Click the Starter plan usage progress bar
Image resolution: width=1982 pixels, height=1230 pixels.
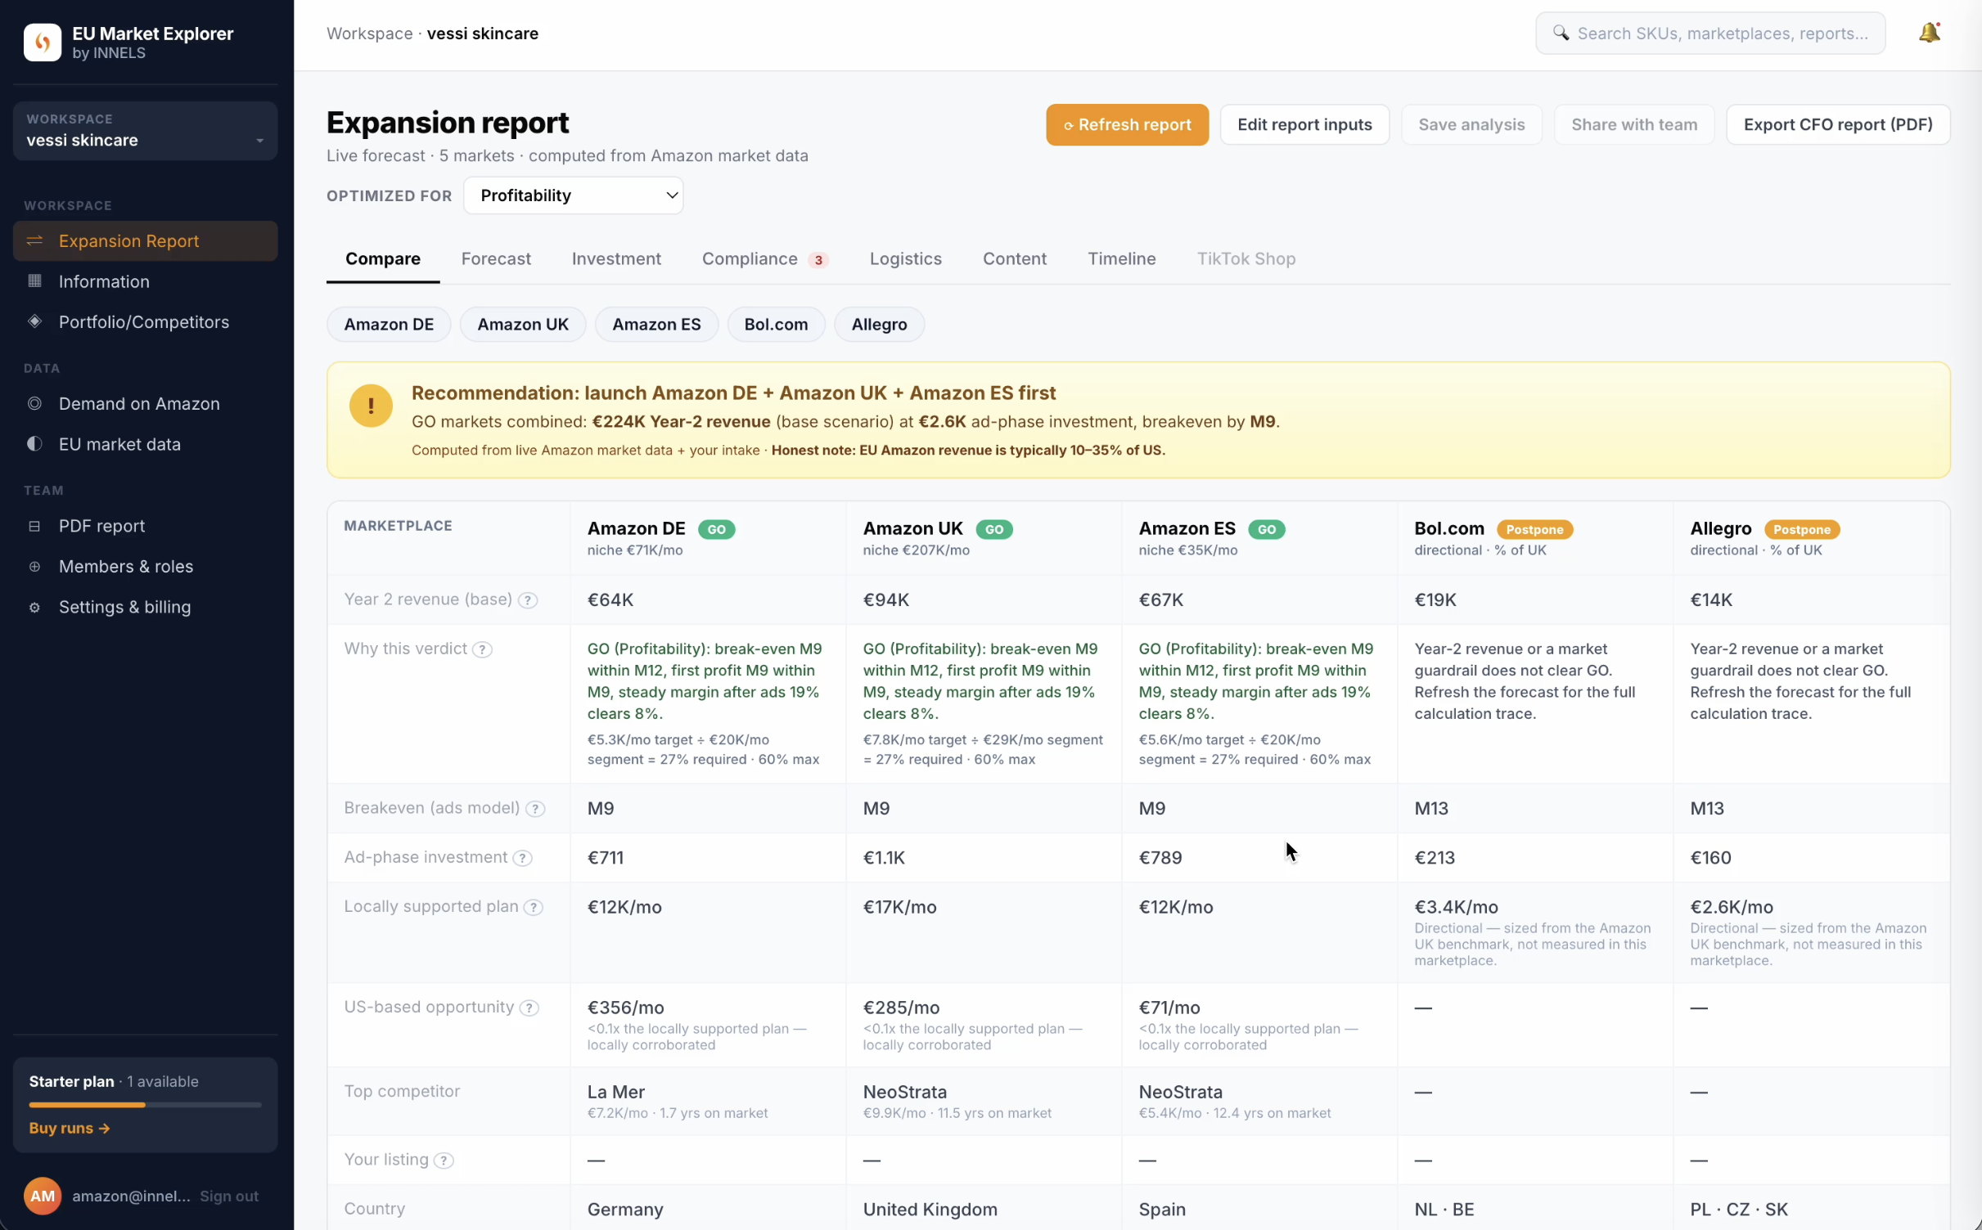pos(145,1105)
